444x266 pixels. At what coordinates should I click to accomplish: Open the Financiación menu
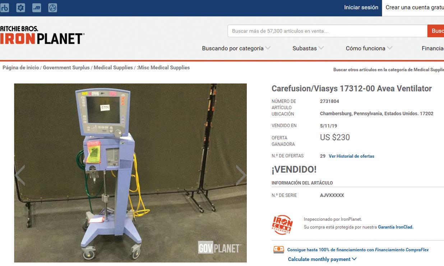(x=433, y=48)
